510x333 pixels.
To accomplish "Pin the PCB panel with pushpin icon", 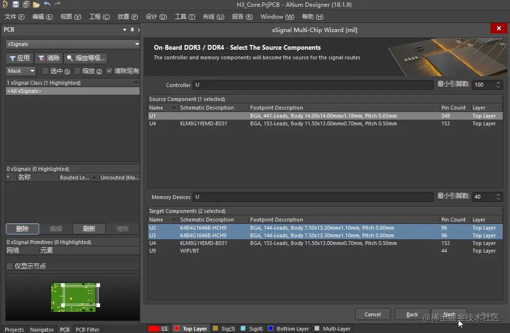I will [132, 30].
